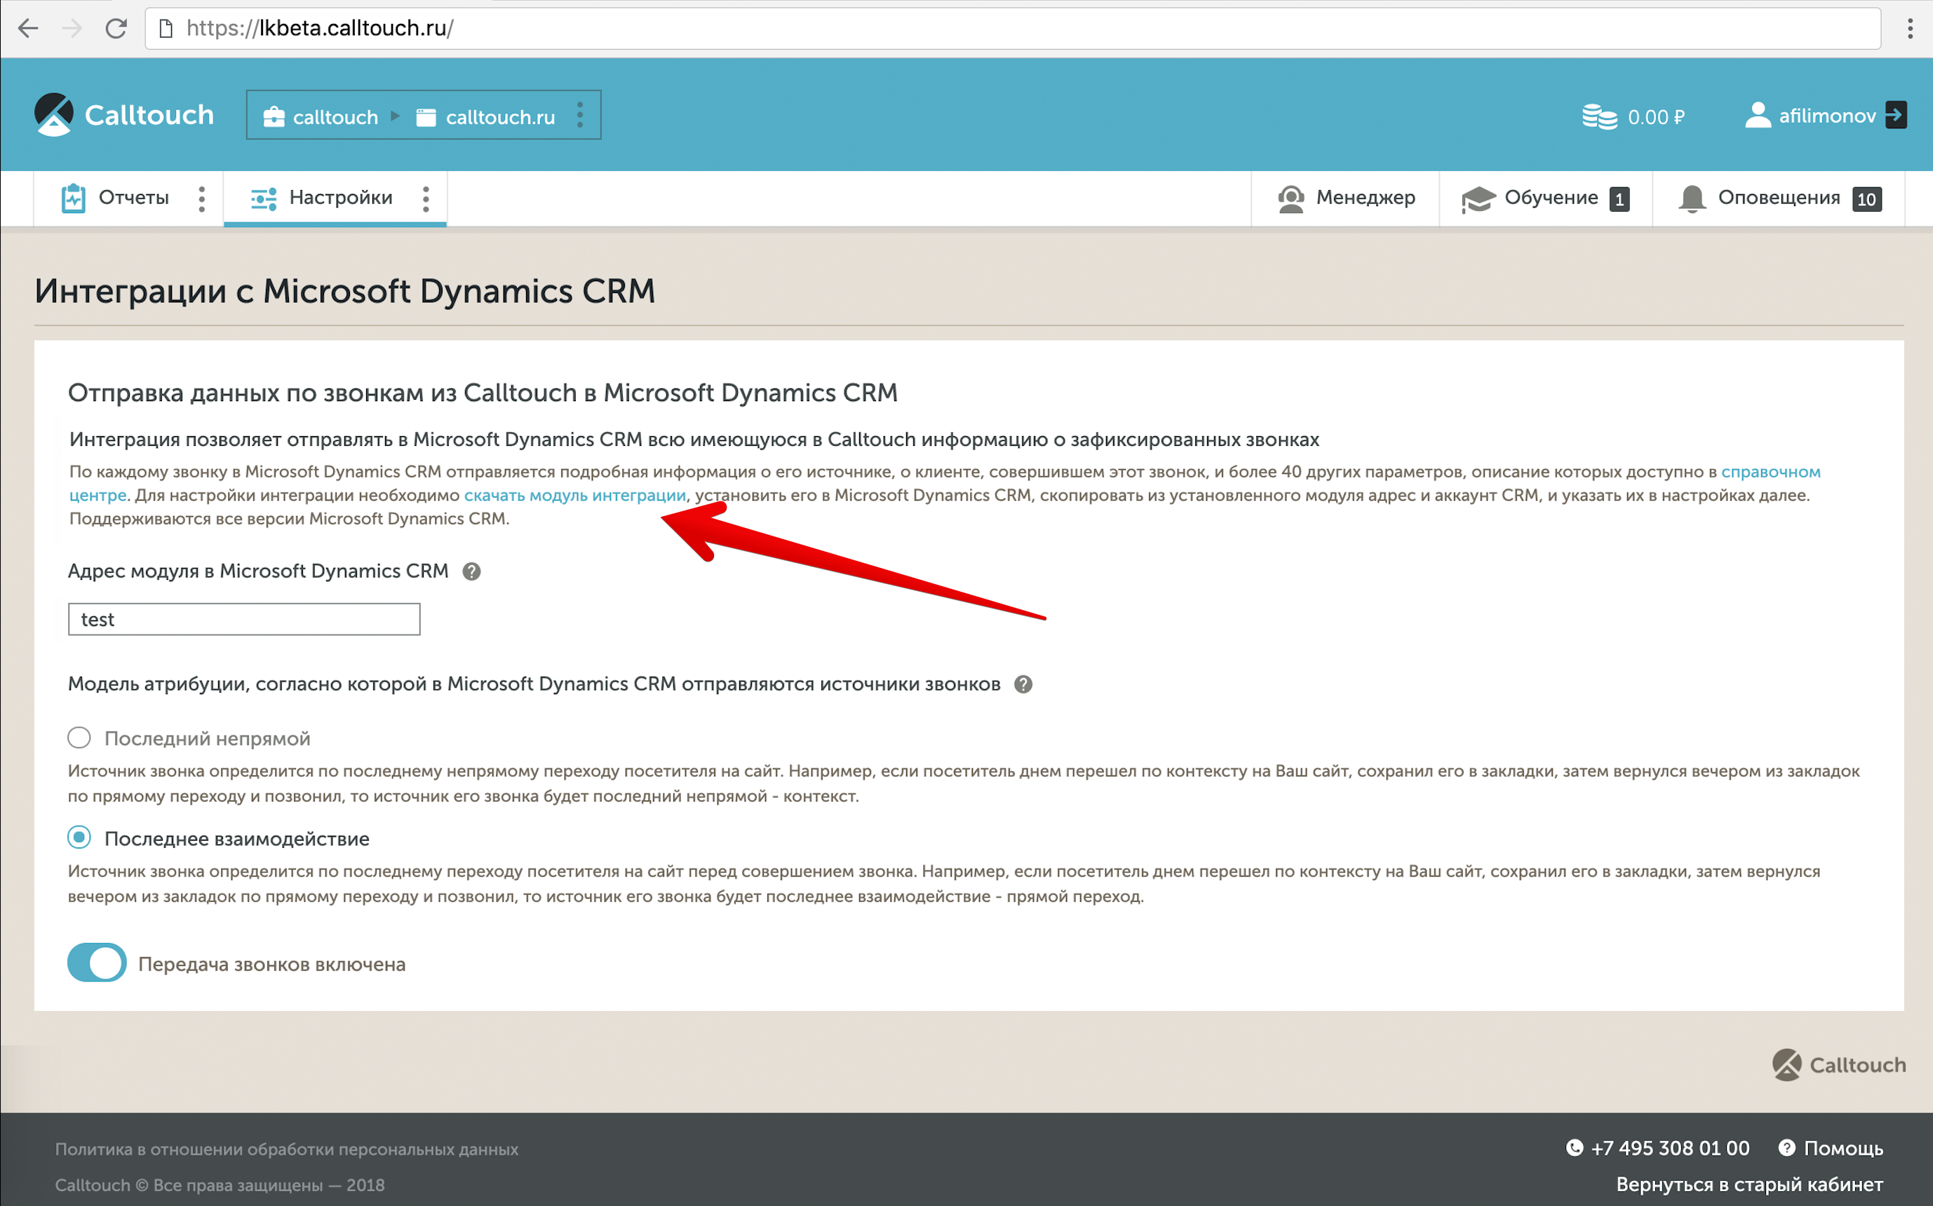Image resolution: width=1933 pixels, height=1206 pixels.
Task: Click the browser address bar URL
Action: point(319,29)
